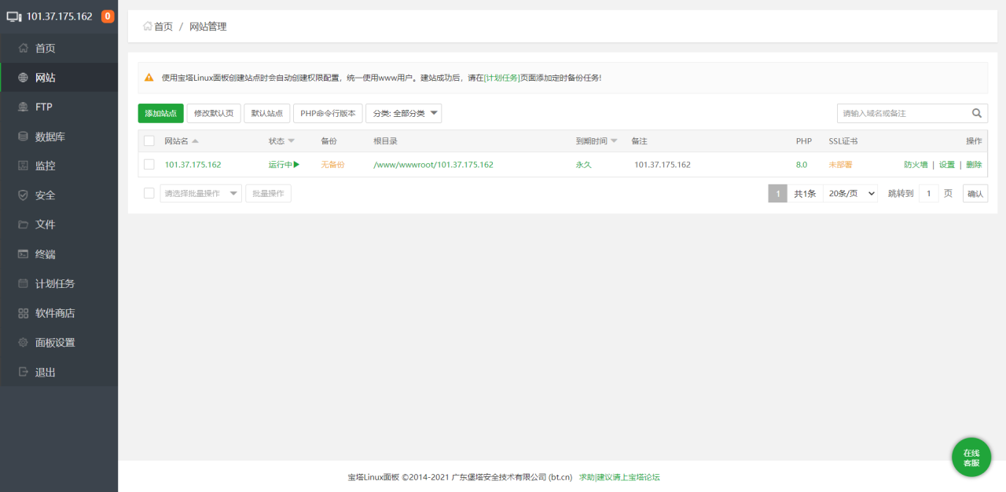
Task: Tick the checkbox beside batch operation dropdown
Action: (x=149, y=193)
